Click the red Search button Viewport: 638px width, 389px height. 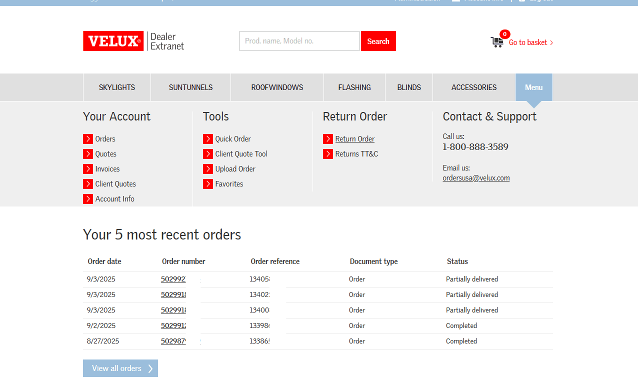click(x=378, y=41)
